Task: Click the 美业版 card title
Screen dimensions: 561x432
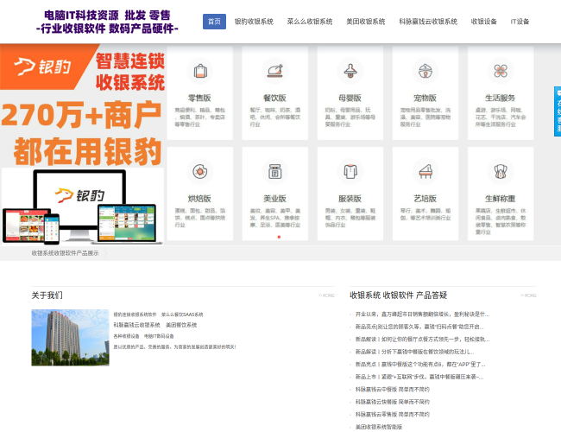Action: 274,199
